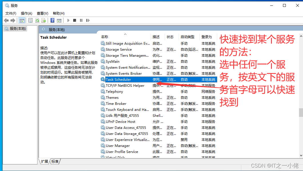Click the scrollbar up arrow
The image size is (303, 171).
pyautogui.click(x=301, y=36)
